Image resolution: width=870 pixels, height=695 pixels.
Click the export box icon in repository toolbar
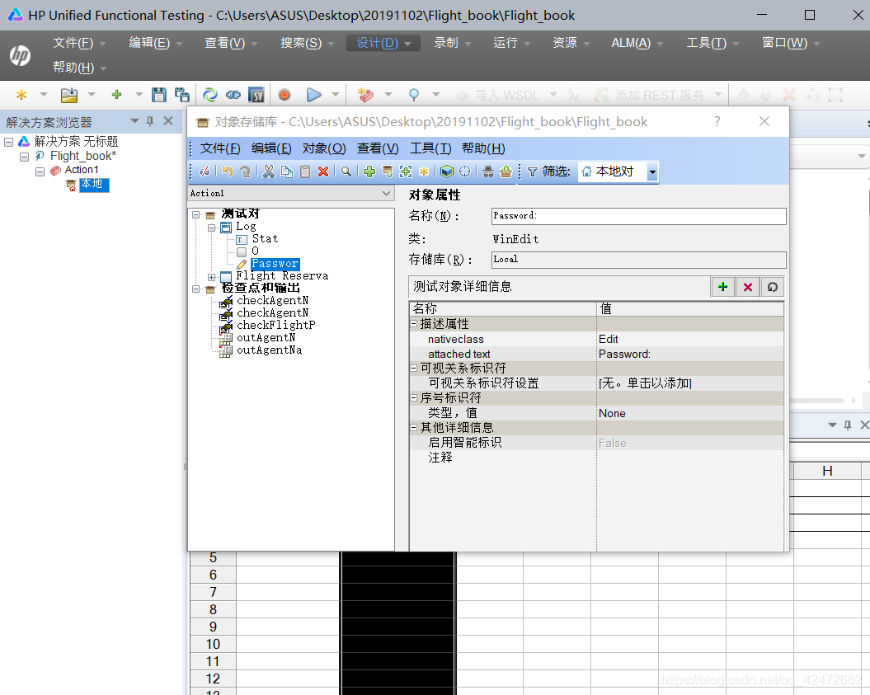point(506,172)
